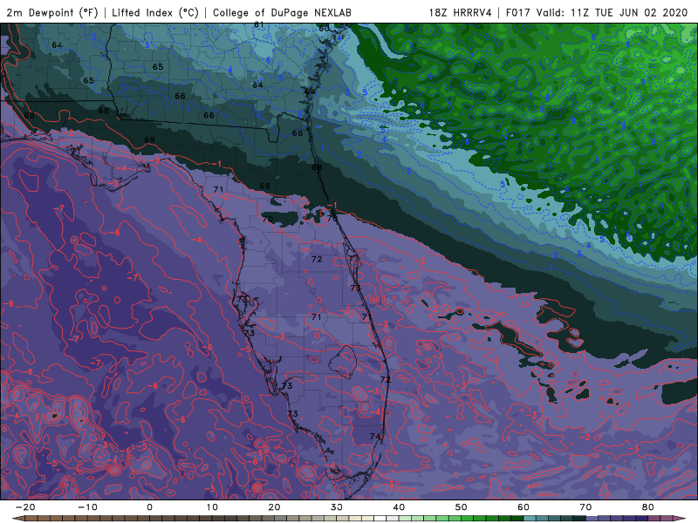Screen dimensions: 698x523
Task: Click the '18Z HRRRV4' model run text
Action: click(461, 13)
